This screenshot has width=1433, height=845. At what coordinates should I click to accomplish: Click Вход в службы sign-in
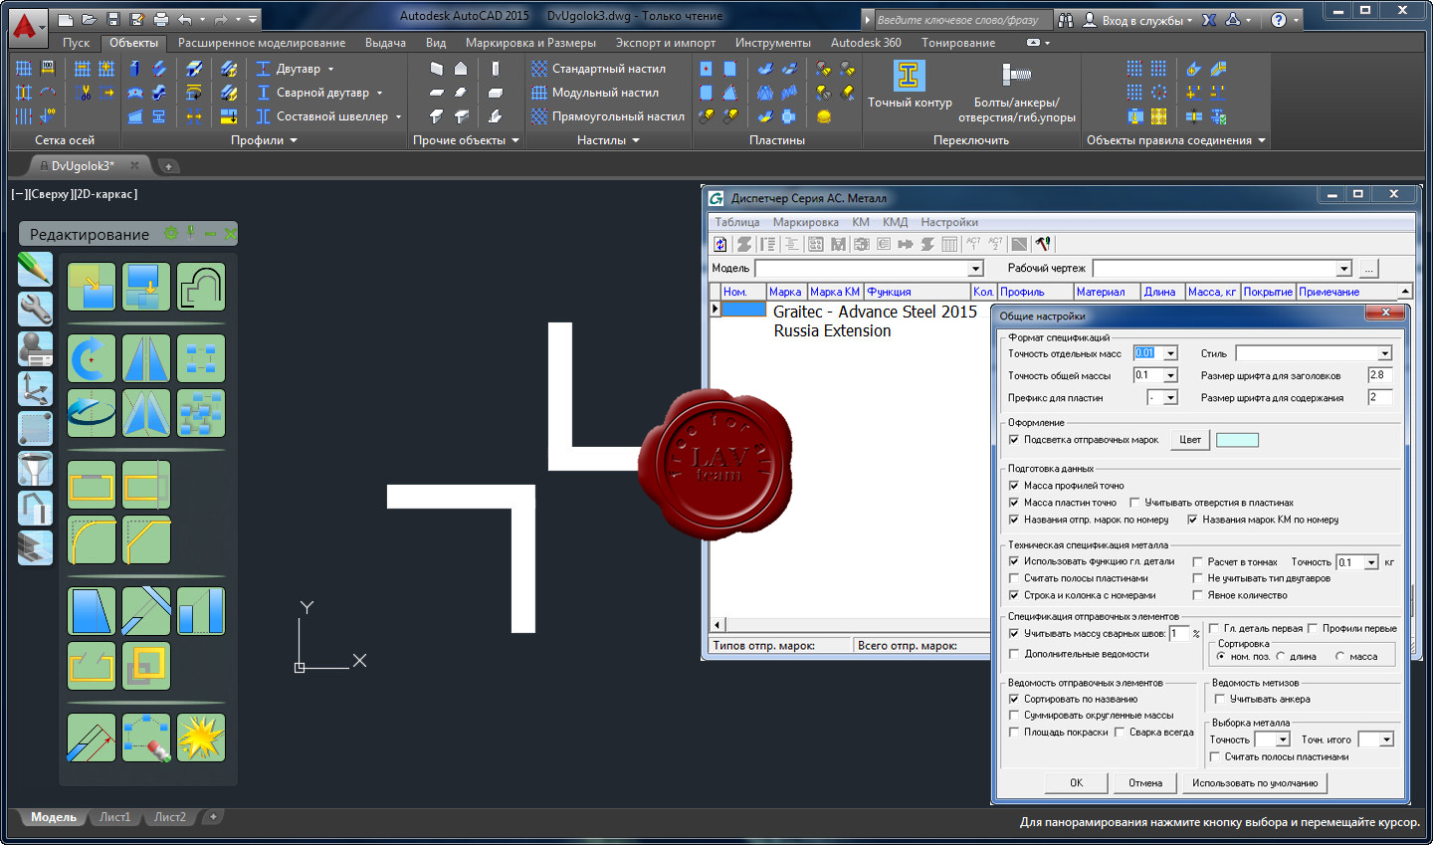1137,20
